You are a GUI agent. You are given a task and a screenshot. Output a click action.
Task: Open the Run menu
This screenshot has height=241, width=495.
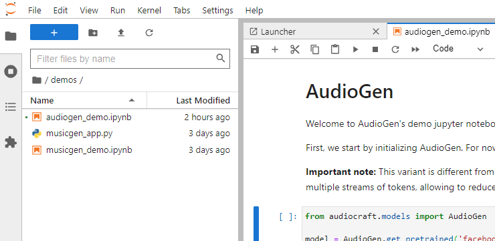point(118,11)
